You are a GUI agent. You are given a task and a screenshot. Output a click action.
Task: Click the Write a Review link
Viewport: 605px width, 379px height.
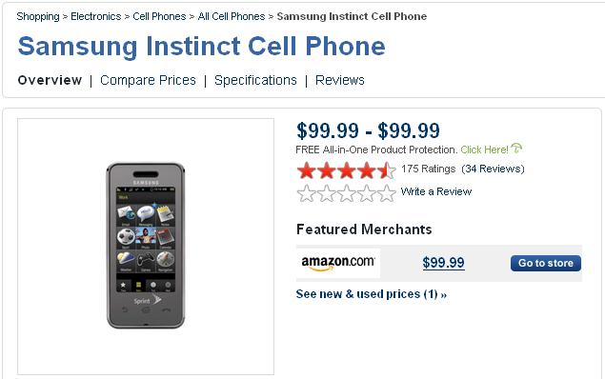click(436, 191)
